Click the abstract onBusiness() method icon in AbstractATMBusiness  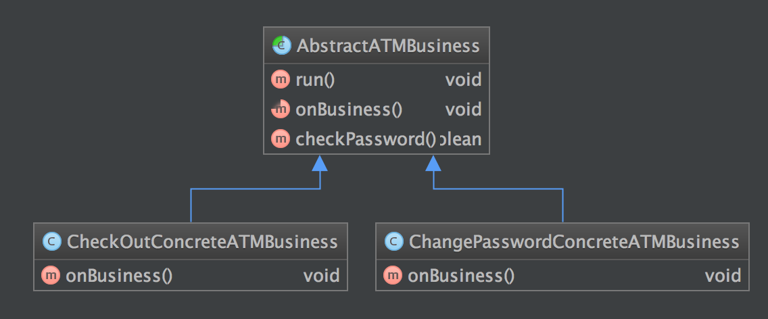[x=280, y=109]
